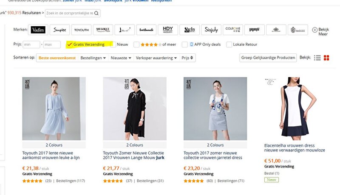Click the phone icon beside APP Only deals
340x195 pixels.
(192, 45)
